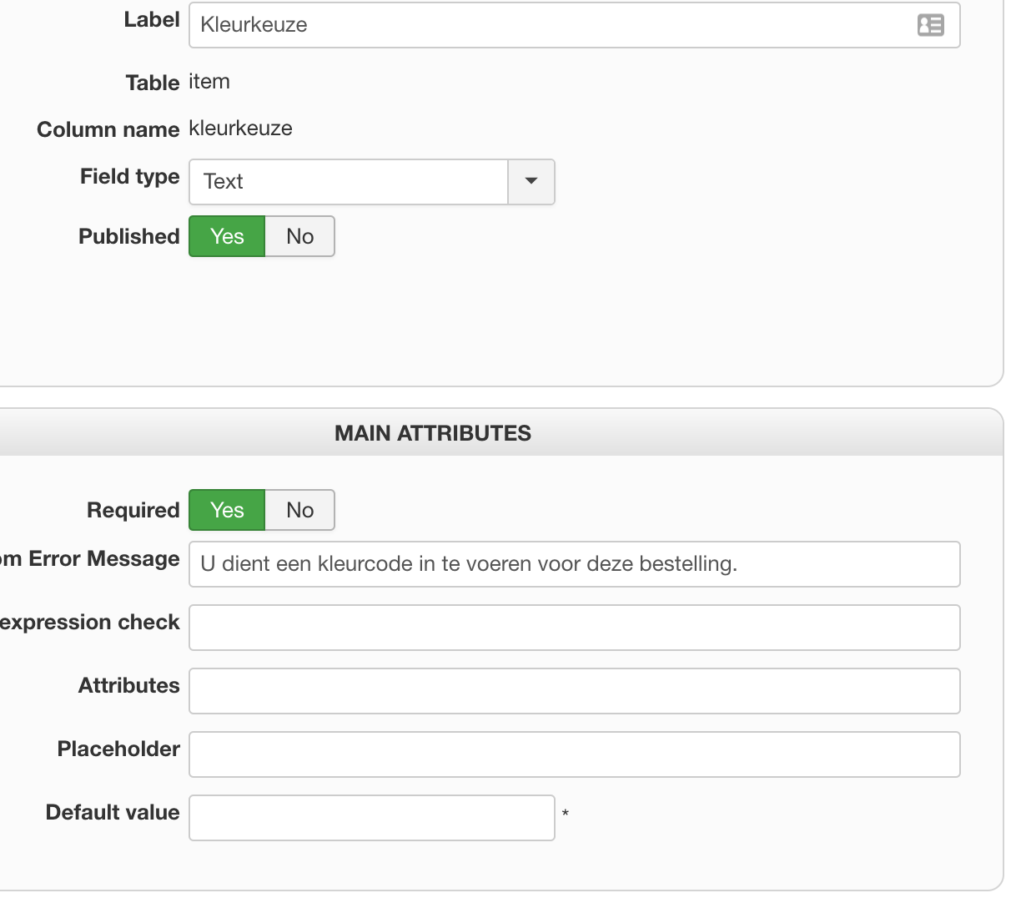Click the kleurkeuze column name value
The height and width of the screenshot is (898, 1016).
(x=240, y=129)
